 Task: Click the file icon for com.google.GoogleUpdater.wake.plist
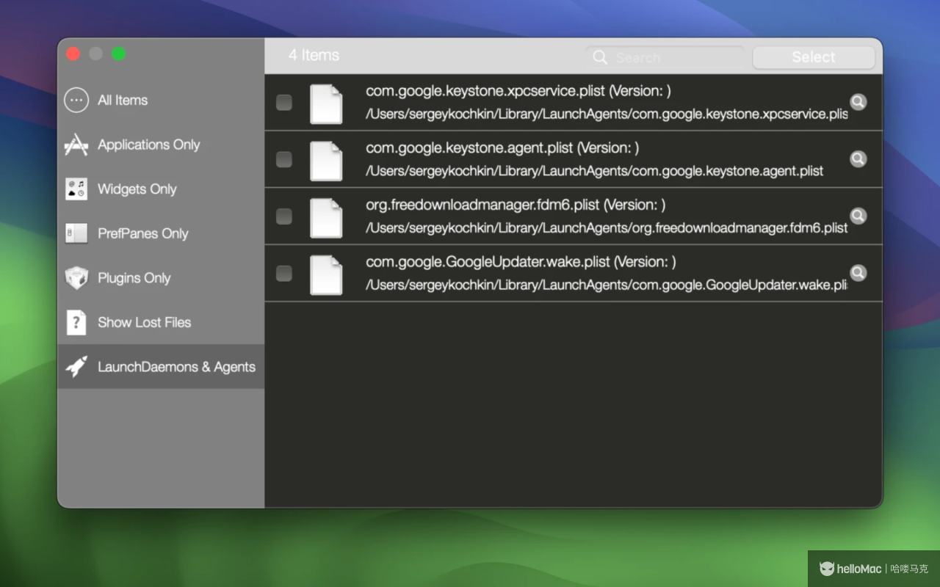point(326,274)
